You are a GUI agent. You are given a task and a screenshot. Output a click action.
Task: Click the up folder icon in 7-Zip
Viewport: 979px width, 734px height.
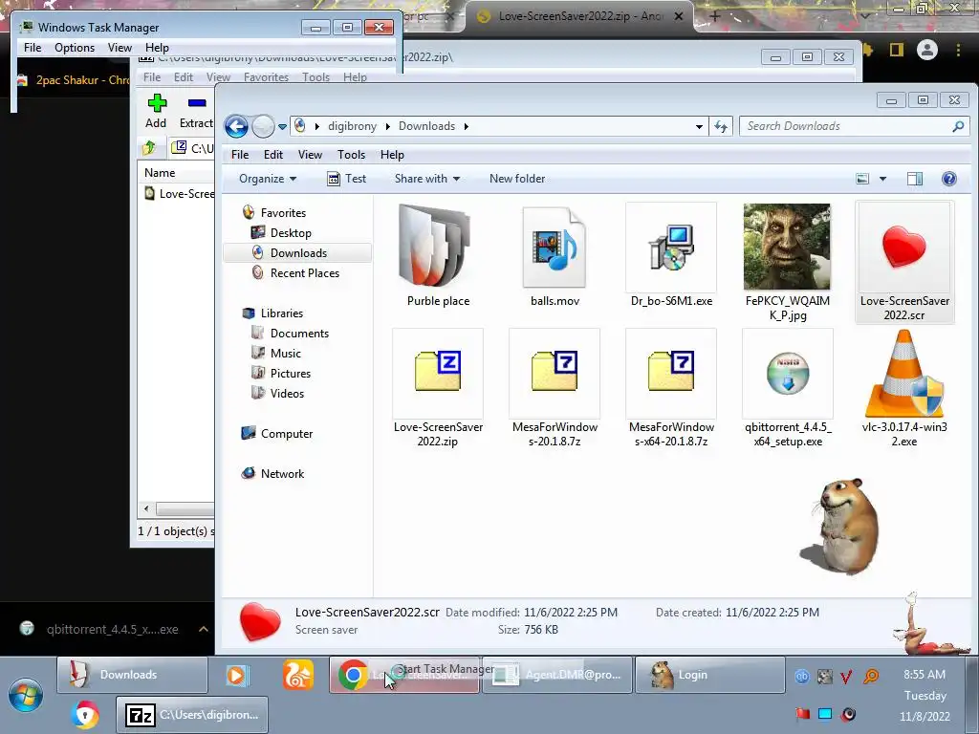click(149, 148)
